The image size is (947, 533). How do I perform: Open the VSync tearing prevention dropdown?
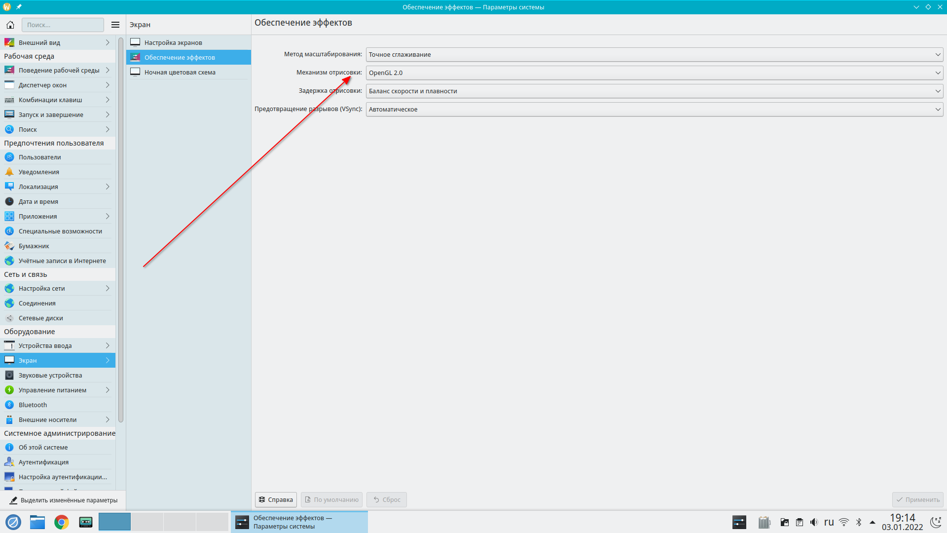pos(654,109)
